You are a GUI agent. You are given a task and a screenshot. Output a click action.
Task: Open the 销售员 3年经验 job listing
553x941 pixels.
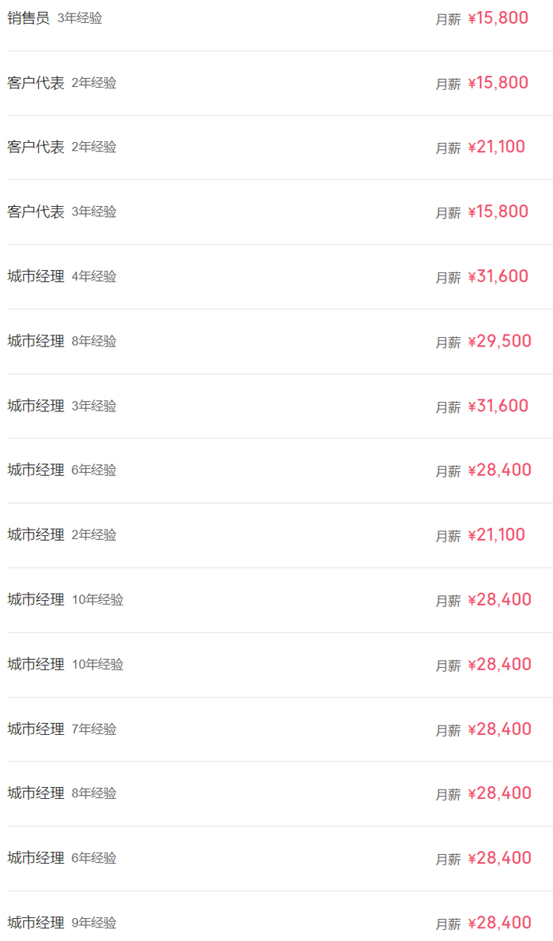[x=28, y=17]
